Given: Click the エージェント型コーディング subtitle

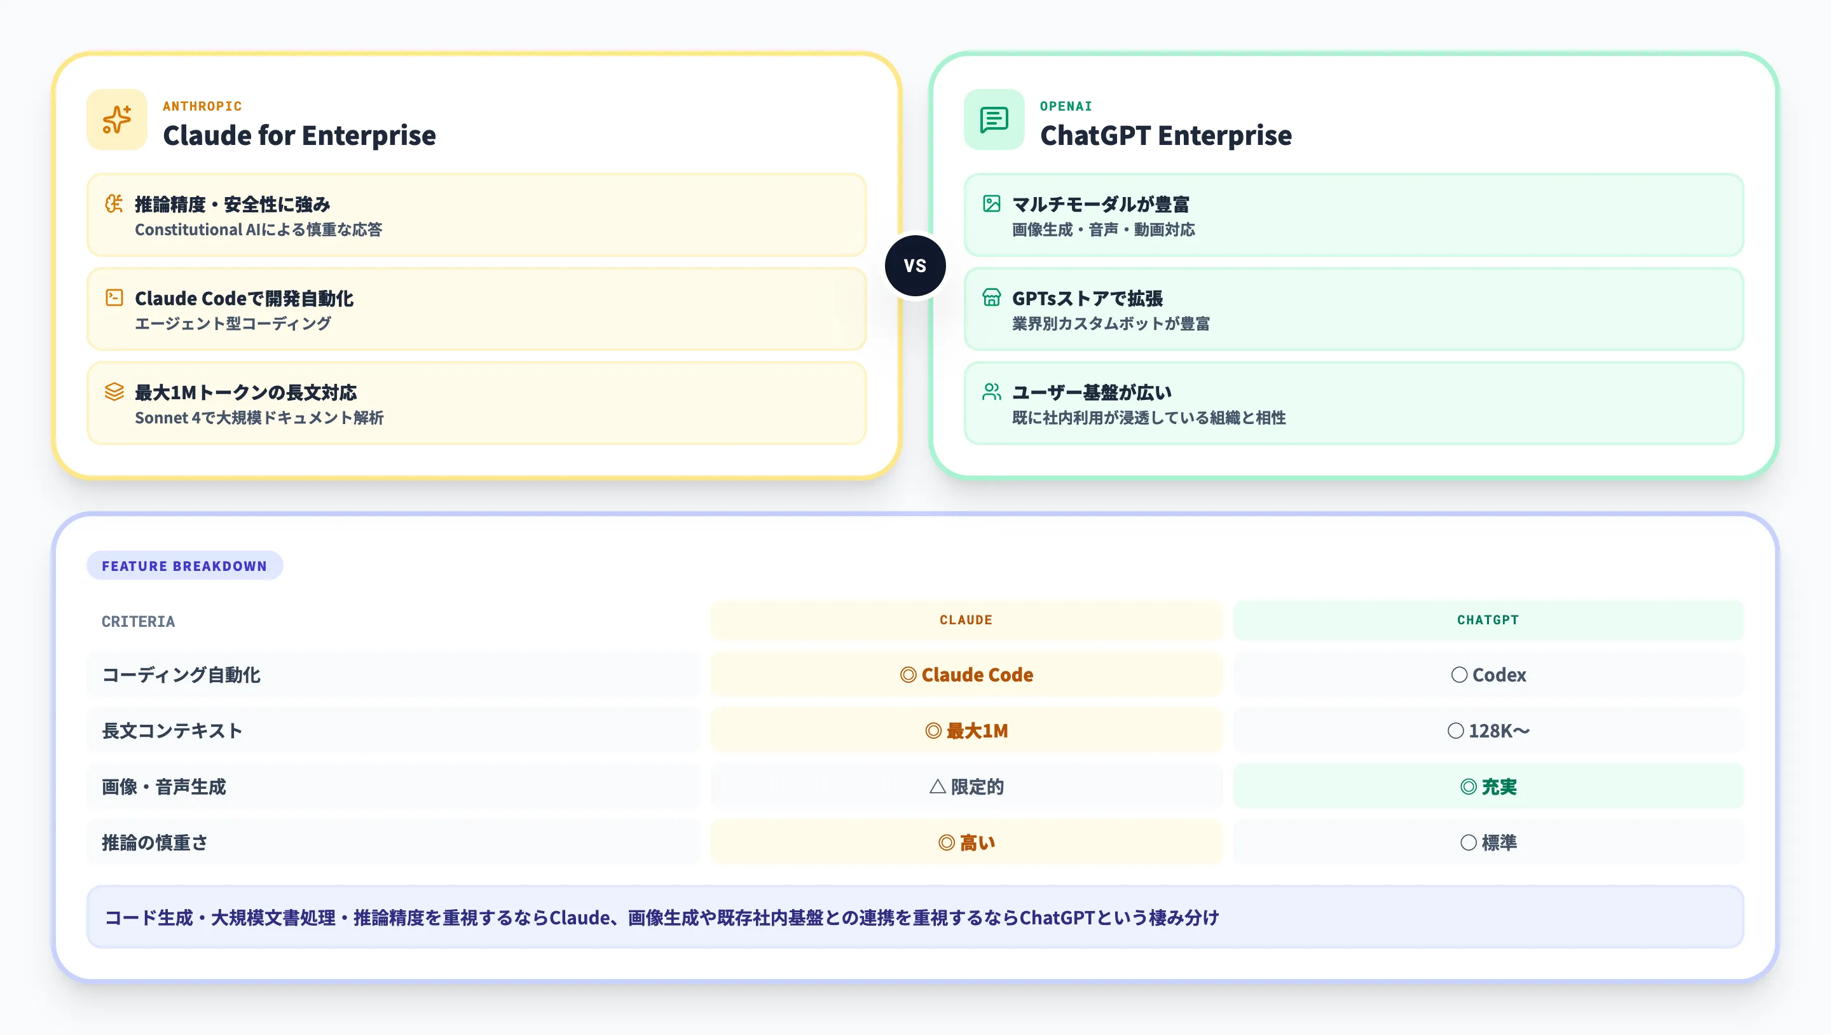Looking at the screenshot, I should click(233, 324).
